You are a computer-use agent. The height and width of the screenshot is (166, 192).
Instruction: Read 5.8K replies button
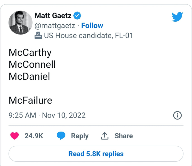(96, 154)
